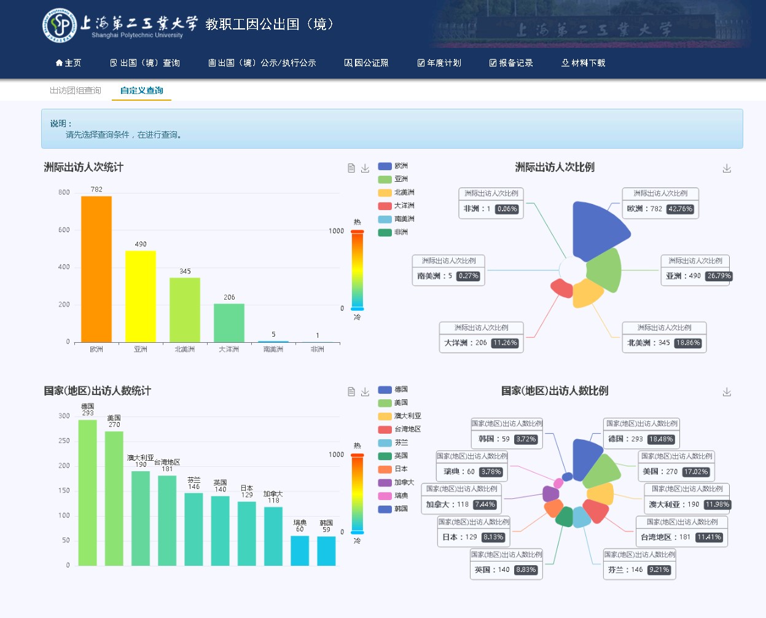
Task: Open 出国（境）查询 navigation item
Action: click(x=145, y=63)
